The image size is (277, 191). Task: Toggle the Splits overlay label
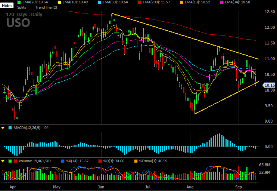point(22,7)
